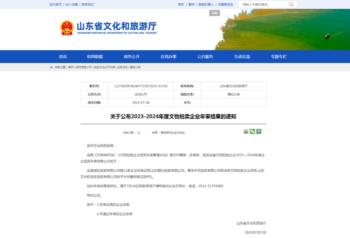350x238 pixels.
Task: Click 业务动态 in the breadcrumb
Action: point(122,67)
